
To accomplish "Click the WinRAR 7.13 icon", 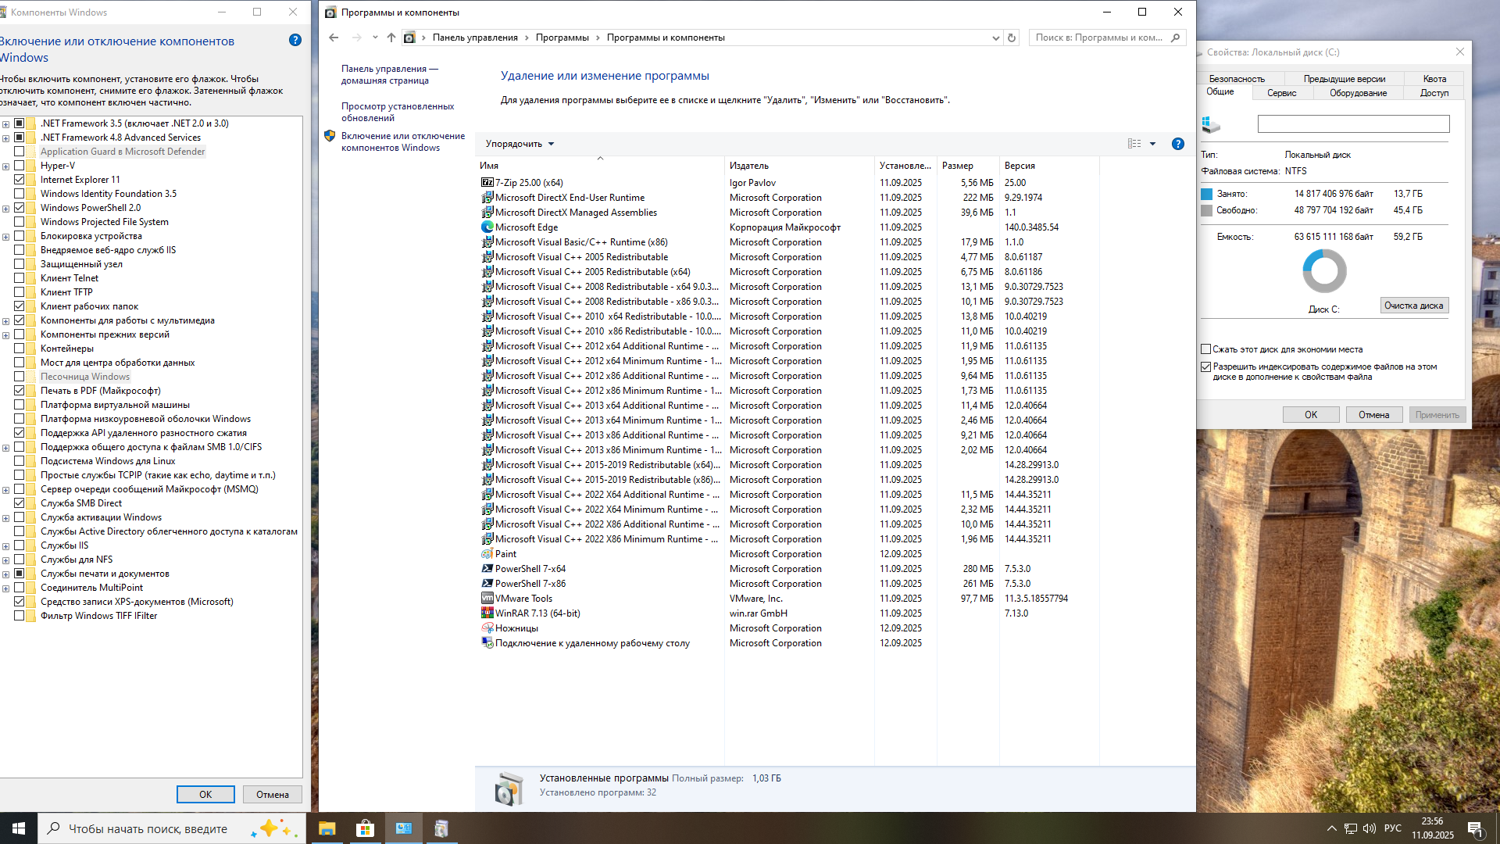I will (487, 613).
